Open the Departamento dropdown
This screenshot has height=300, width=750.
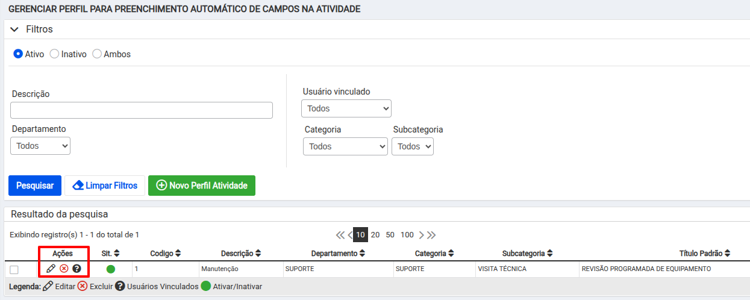pyautogui.click(x=40, y=146)
